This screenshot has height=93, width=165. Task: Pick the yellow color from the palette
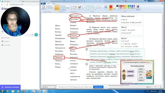click(x=127, y=6)
